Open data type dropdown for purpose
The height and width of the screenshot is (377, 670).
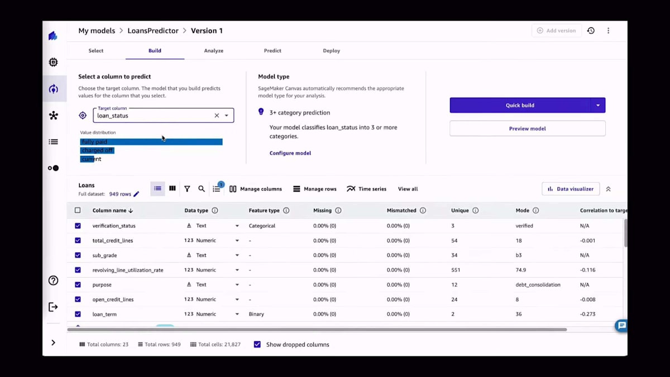[x=237, y=285]
